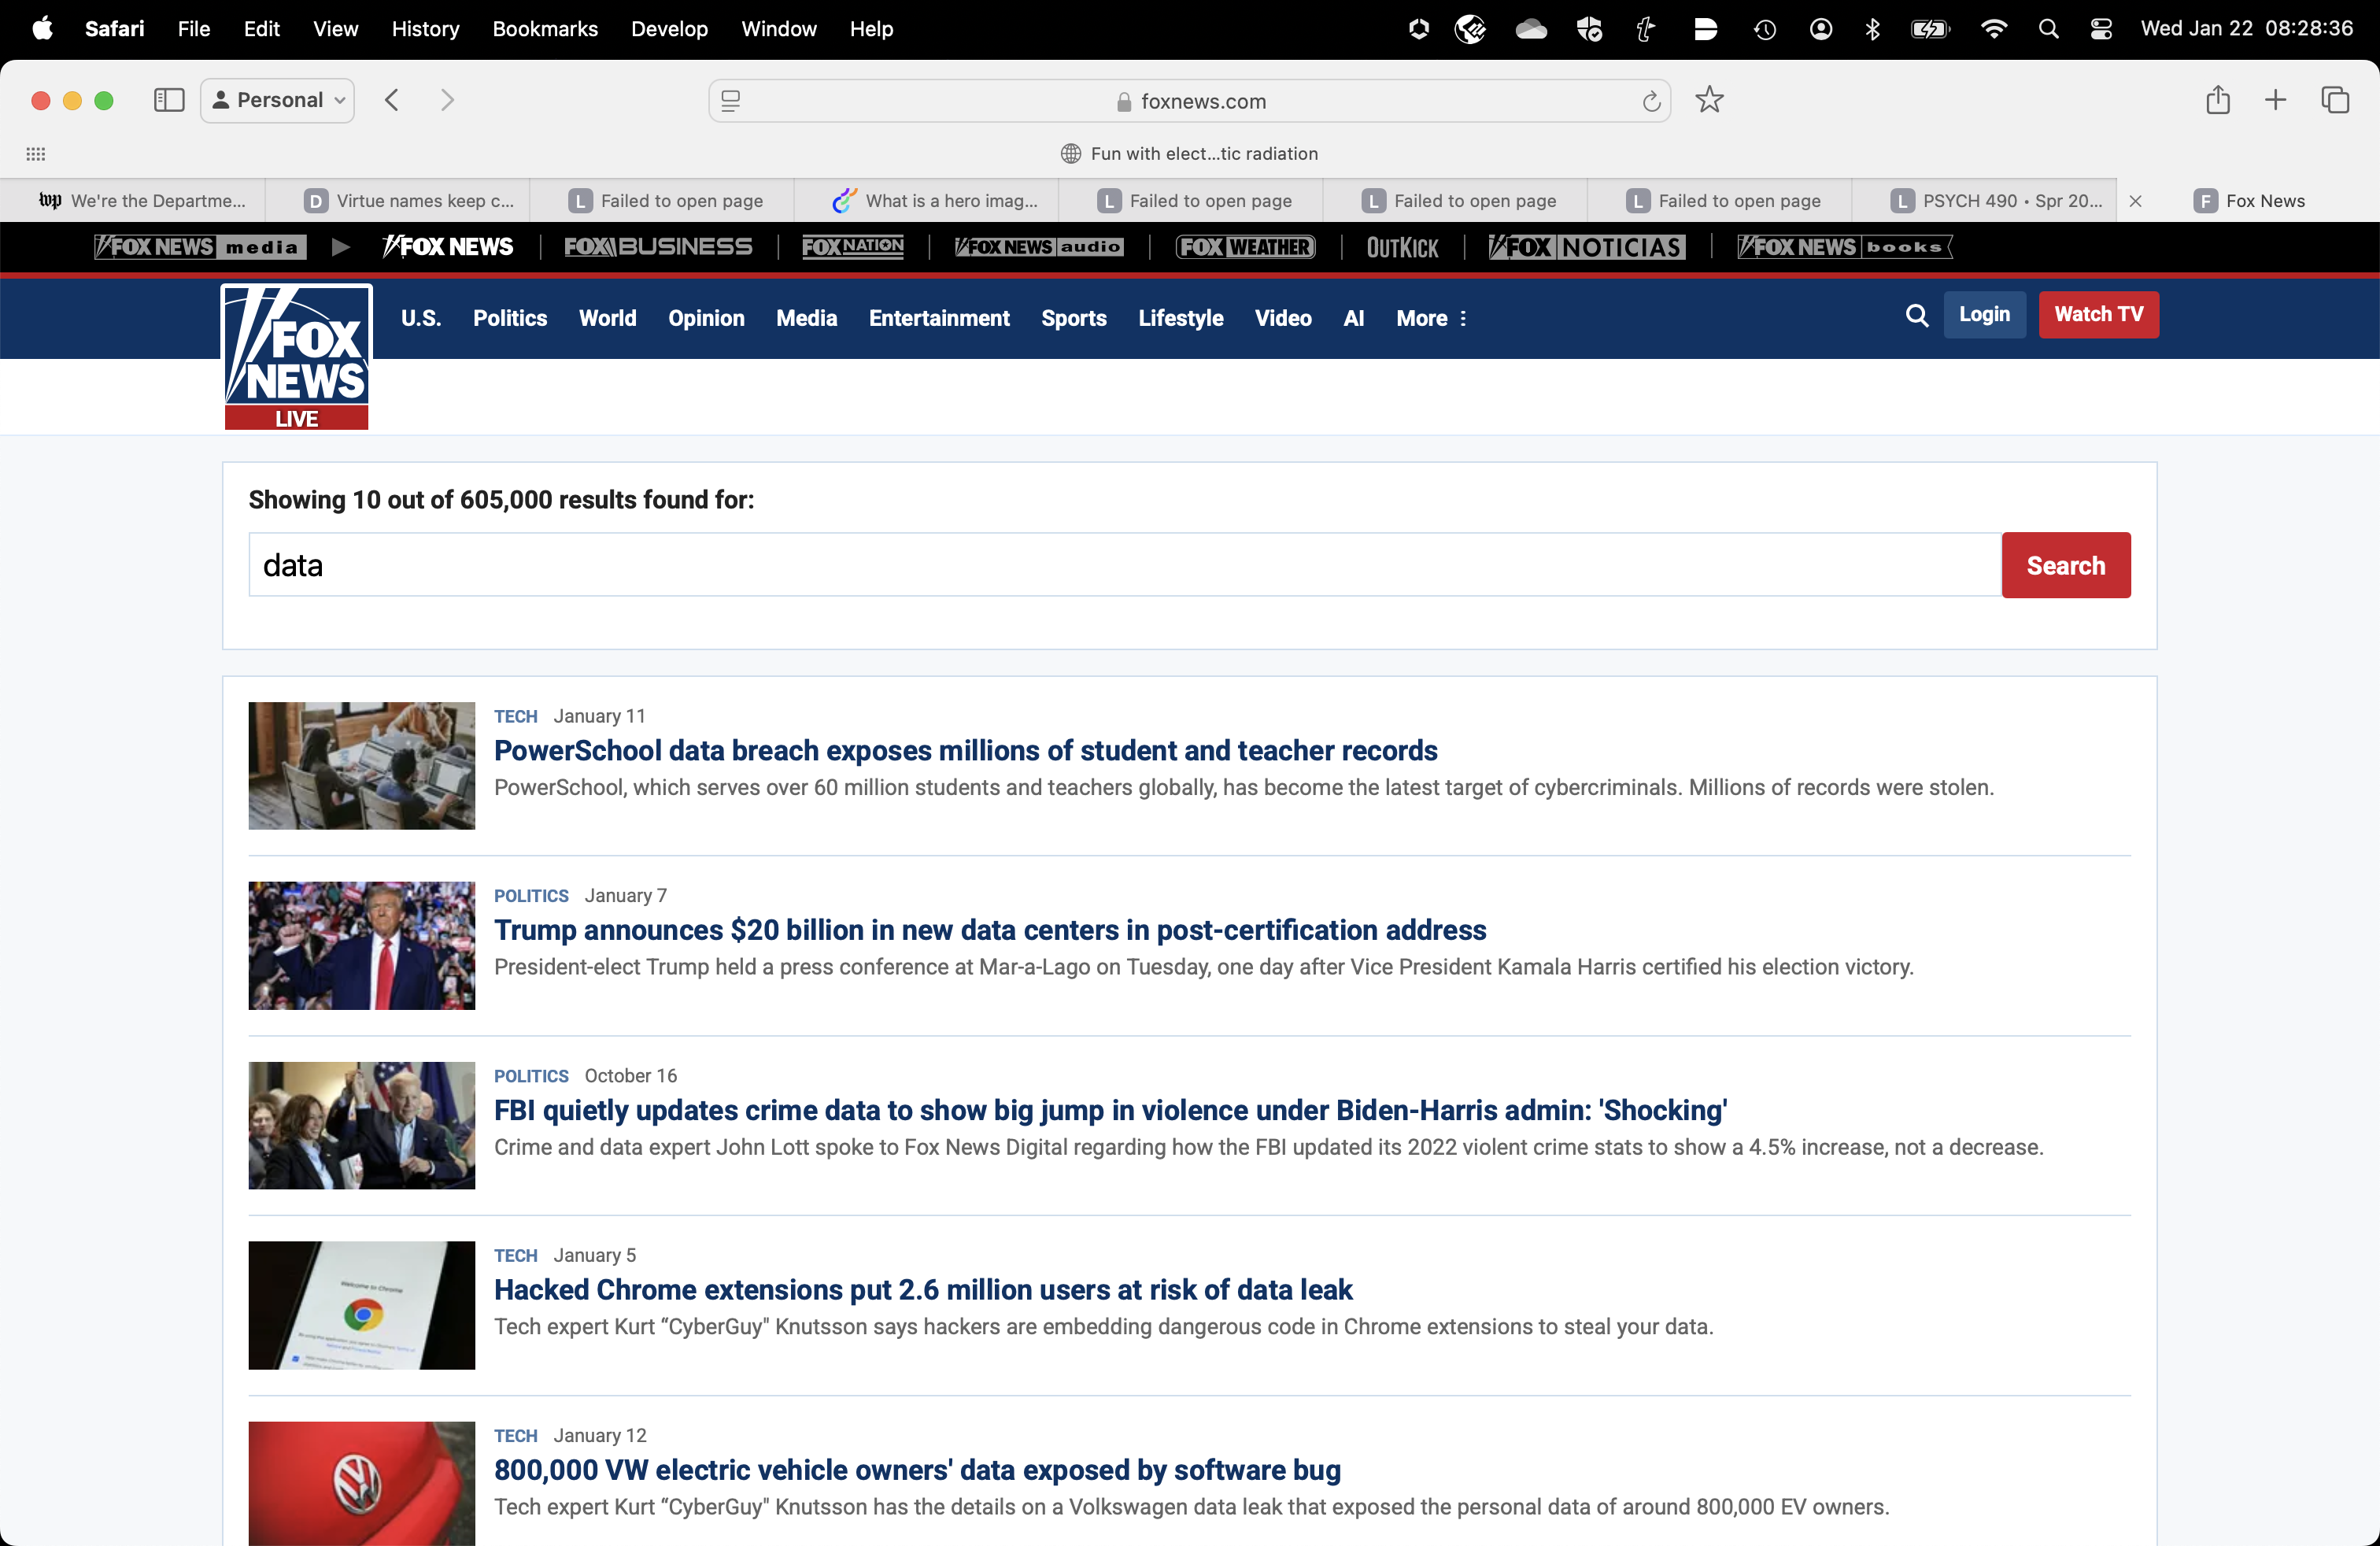This screenshot has width=2380, height=1546.
Task: Show tab overview icon
Action: tap(2334, 100)
